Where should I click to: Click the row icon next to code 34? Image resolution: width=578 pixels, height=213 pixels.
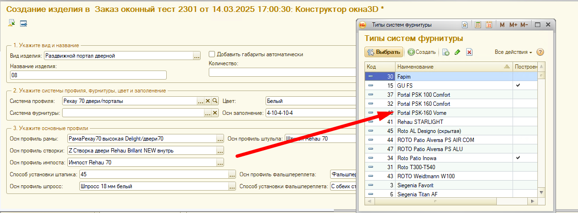click(x=370, y=158)
